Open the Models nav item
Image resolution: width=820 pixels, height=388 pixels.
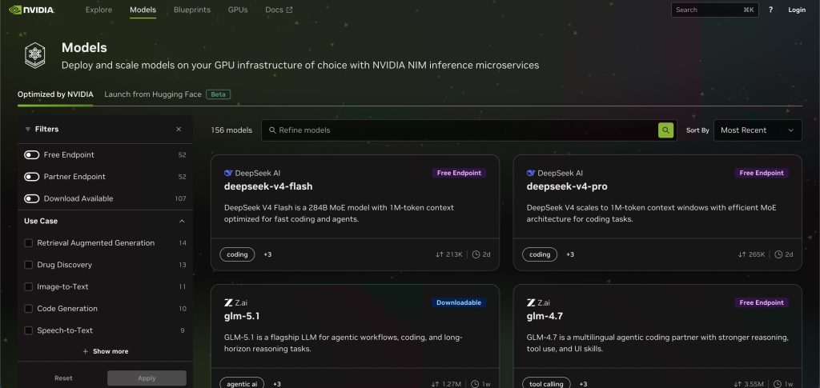coord(143,10)
